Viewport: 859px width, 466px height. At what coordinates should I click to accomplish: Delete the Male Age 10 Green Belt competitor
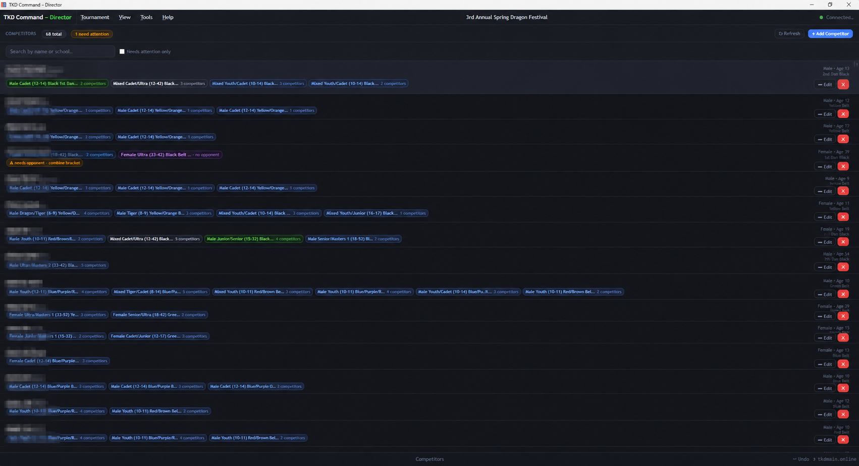point(843,294)
